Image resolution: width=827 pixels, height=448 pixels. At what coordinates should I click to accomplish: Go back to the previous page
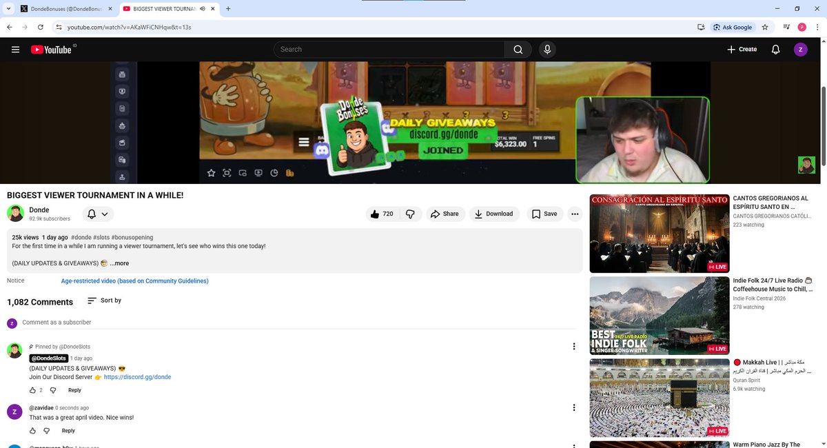(x=10, y=27)
